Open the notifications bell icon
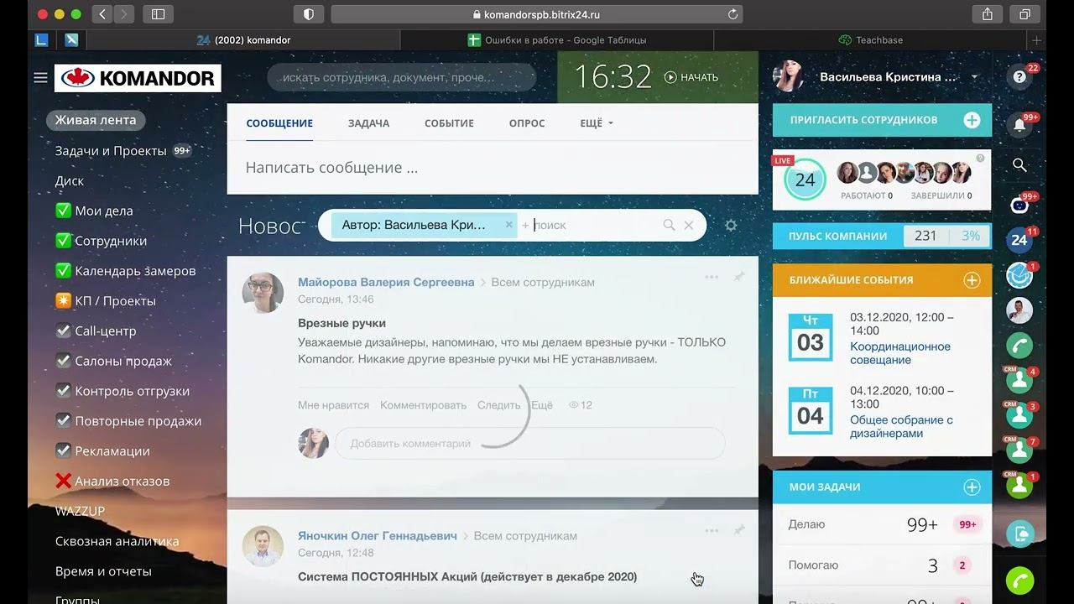Viewport: 1074px width, 604px height. click(1019, 125)
